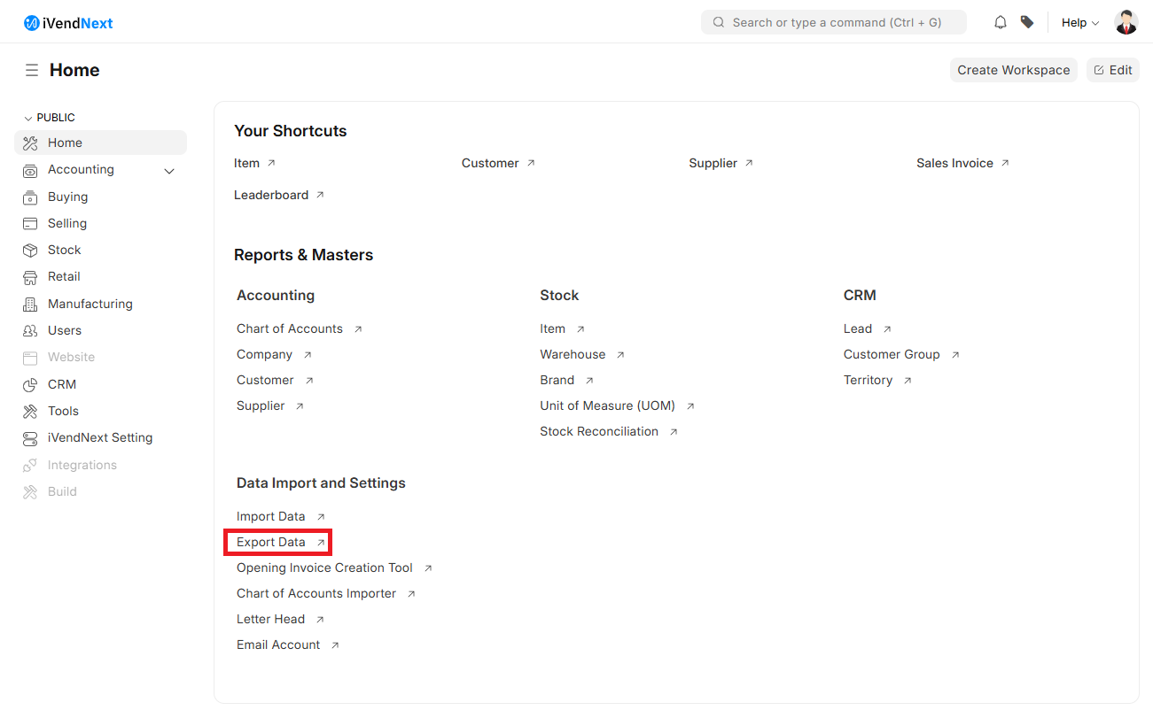Click the Home sidebar icon
Screen dimensions: 1153x718
point(30,143)
